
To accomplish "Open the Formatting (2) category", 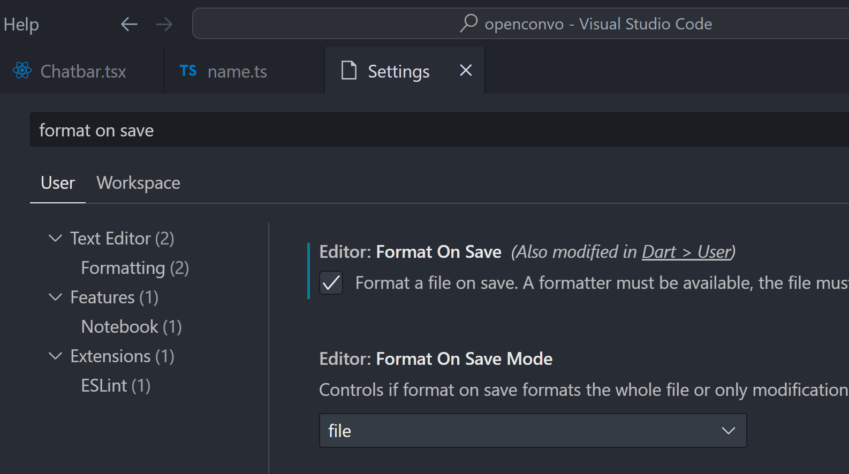I will click(x=135, y=267).
